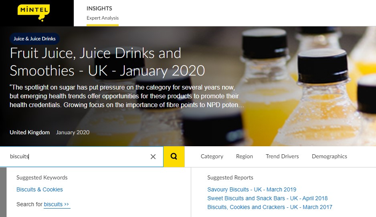The width and height of the screenshot is (376, 217).
Task: Select Biscuits & Cookies suggested keyword
Action: pyautogui.click(x=40, y=189)
